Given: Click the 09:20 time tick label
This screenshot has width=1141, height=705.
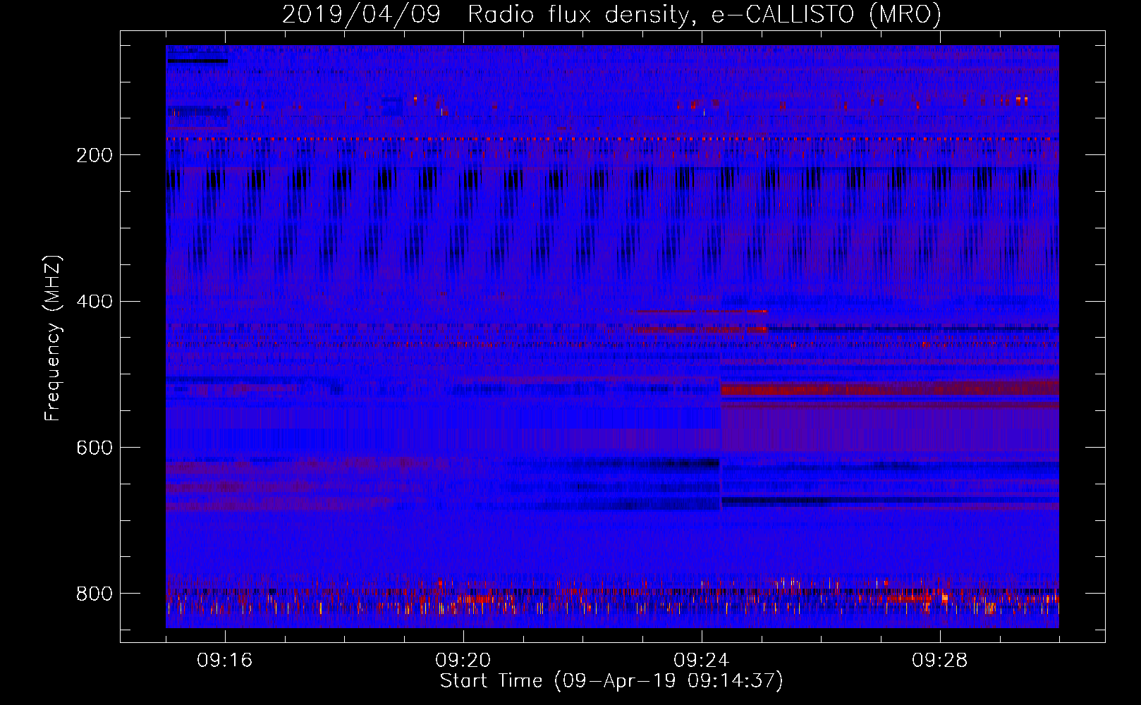Looking at the screenshot, I should coord(463,661).
